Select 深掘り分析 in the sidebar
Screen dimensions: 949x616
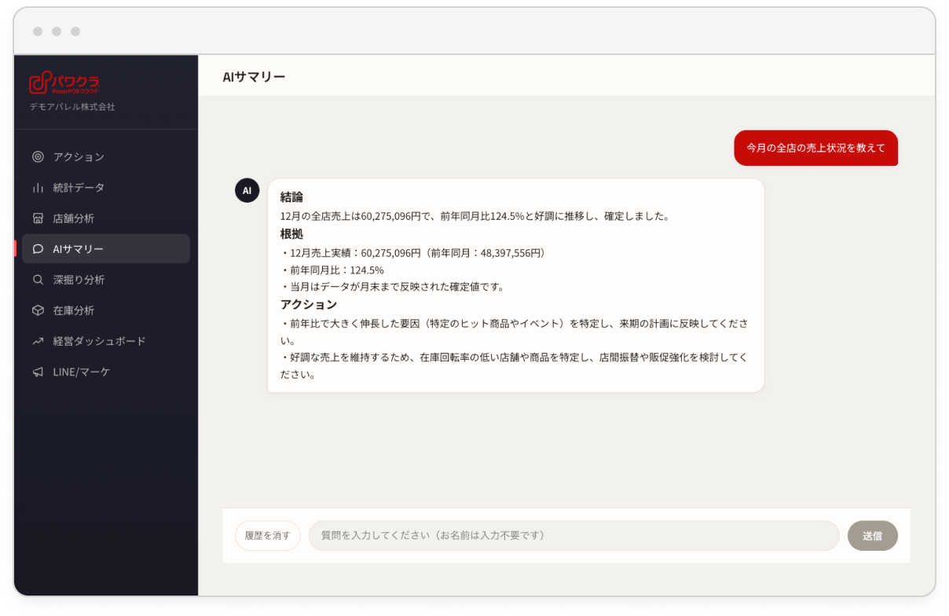point(106,279)
